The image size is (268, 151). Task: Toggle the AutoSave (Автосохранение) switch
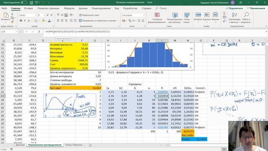tap(24, 3)
